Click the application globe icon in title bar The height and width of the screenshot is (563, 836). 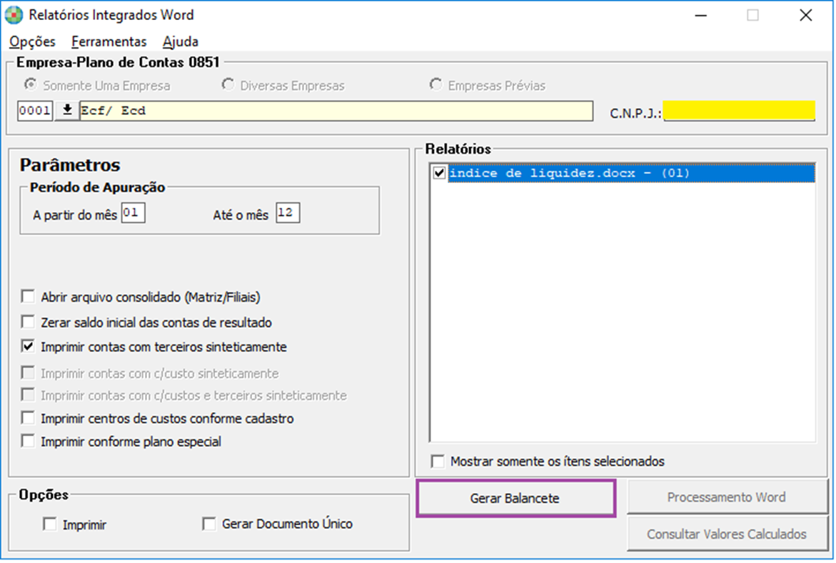14,15
